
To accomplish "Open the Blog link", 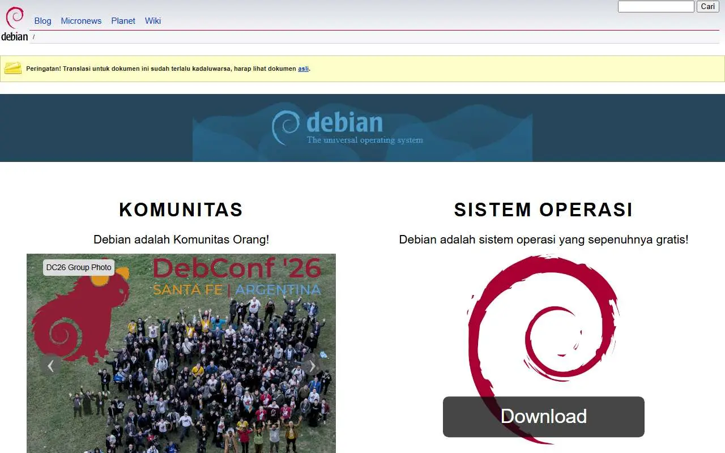I will (42, 21).
